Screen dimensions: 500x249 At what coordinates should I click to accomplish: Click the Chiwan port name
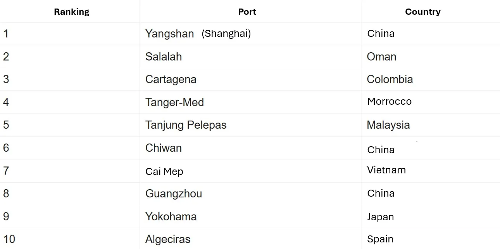(x=164, y=148)
